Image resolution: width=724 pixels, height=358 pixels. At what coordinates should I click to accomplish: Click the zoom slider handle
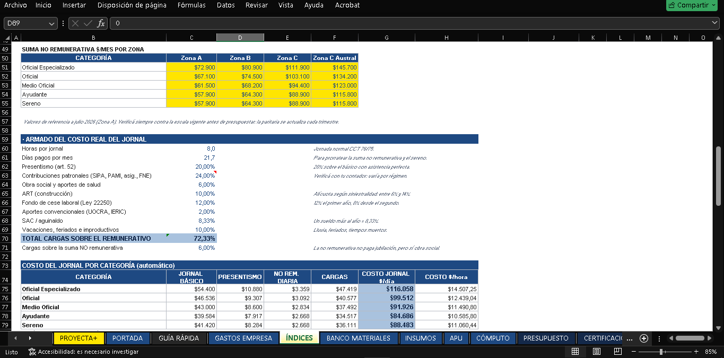coord(661,352)
